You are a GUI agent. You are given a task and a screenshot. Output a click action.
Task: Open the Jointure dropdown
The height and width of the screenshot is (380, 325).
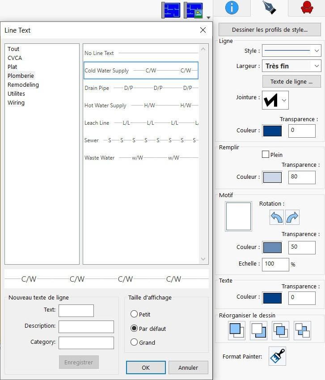coord(275,100)
